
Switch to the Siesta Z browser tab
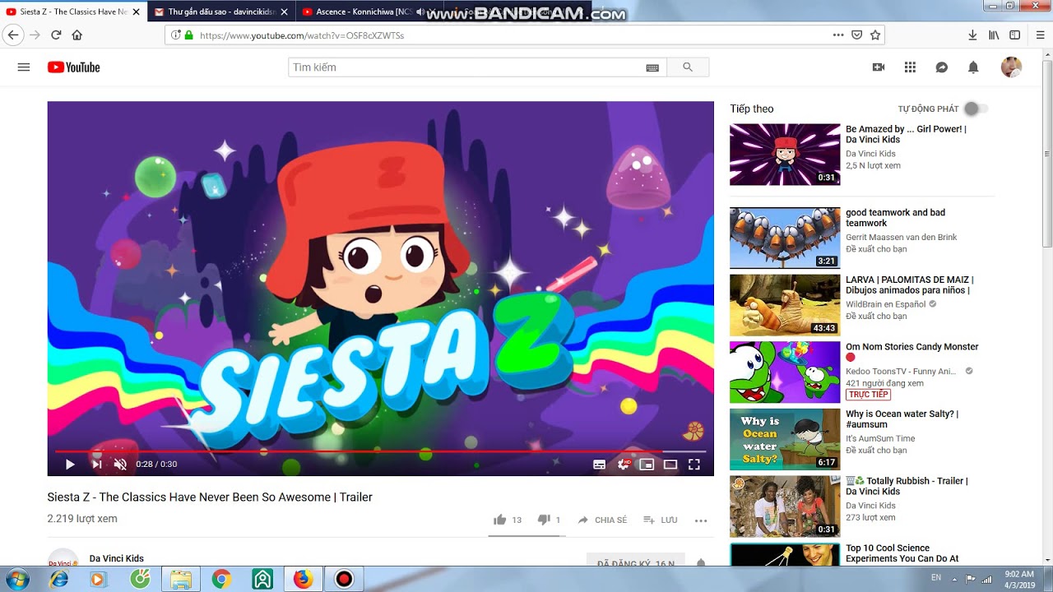coord(74,12)
